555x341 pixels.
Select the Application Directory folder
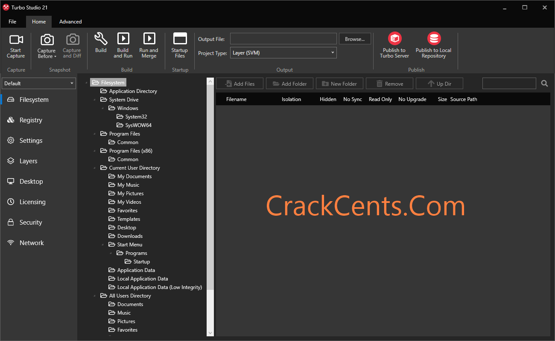pyautogui.click(x=129, y=91)
